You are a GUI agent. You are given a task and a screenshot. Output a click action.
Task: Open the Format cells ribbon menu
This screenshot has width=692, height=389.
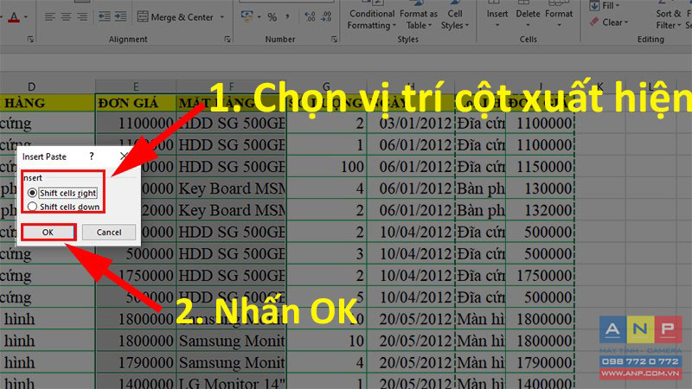click(x=559, y=15)
